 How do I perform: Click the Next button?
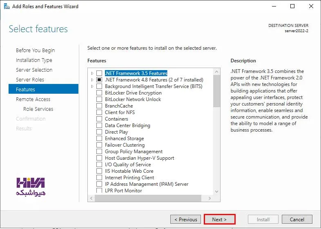pos(219,219)
